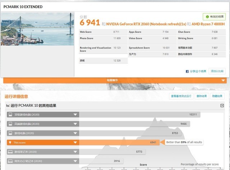Click the gaming score value 12 328
Viewport: 230px width, 170px height.
117,61
